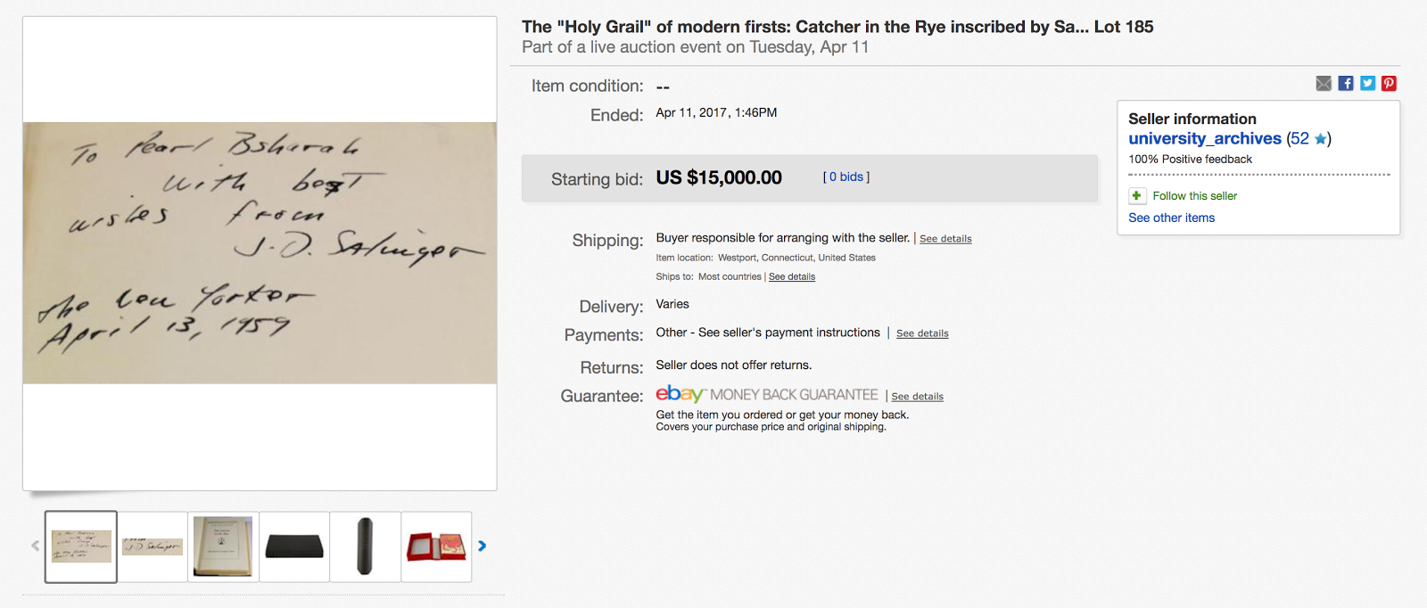This screenshot has width=1427, height=608.
Task: Open university_archives seller profile
Action: click(1204, 139)
